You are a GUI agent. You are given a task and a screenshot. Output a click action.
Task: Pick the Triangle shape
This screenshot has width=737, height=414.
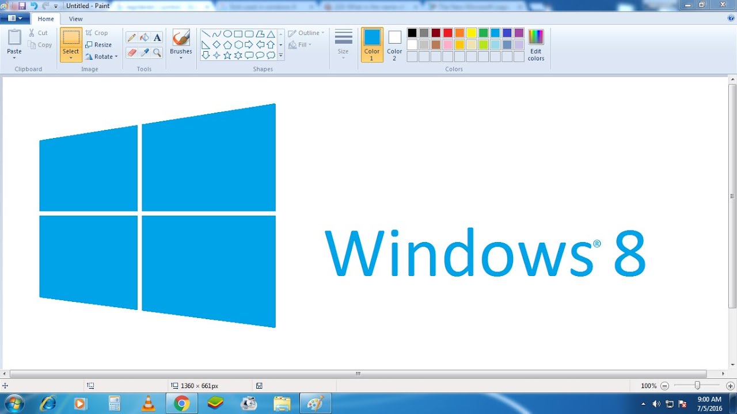[x=271, y=34]
